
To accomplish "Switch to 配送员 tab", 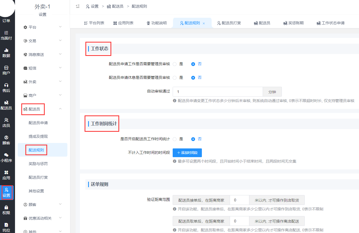I will click(x=262, y=23).
